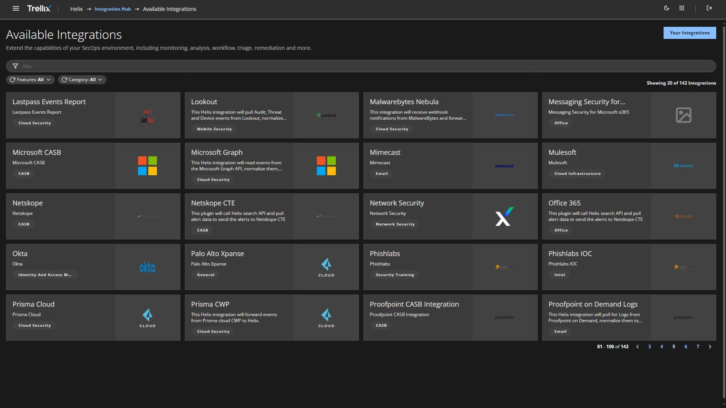Open the Office 365 card title
Image resolution: width=726 pixels, height=408 pixels.
click(x=564, y=203)
